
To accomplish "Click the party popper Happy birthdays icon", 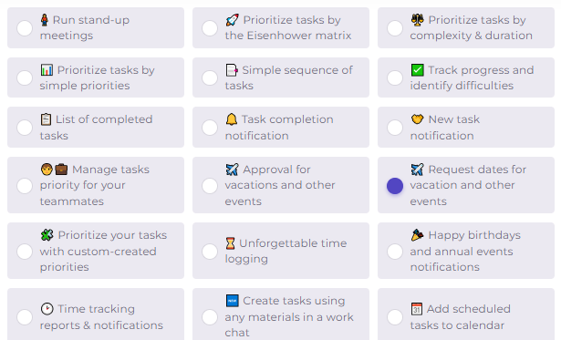I will (417, 235).
